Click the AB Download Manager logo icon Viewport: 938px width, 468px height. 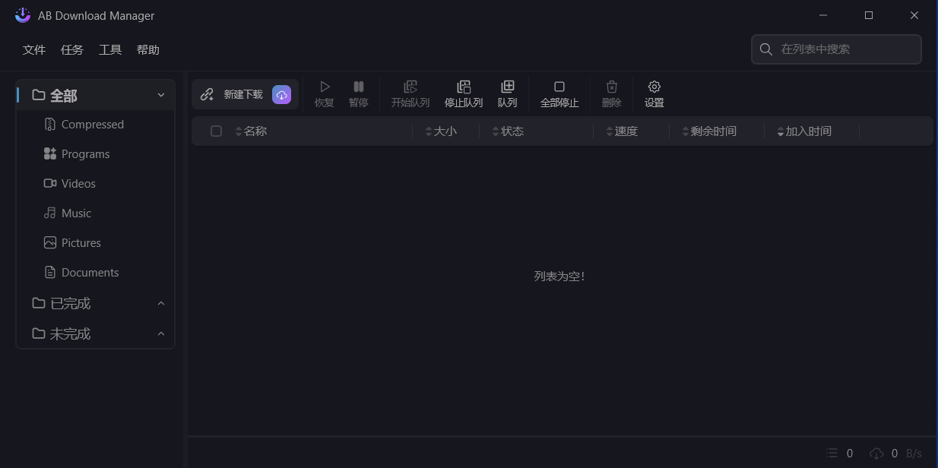pos(23,15)
